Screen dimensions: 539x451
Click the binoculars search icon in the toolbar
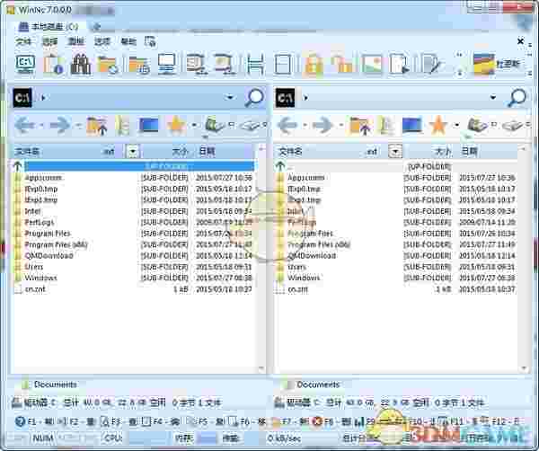click(81, 64)
